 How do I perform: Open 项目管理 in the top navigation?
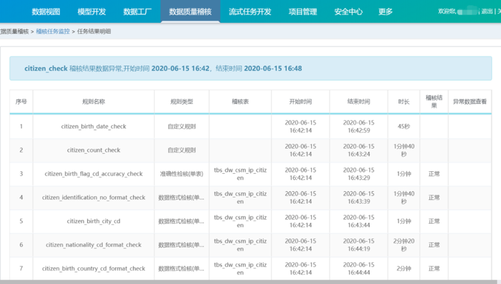tap(303, 12)
